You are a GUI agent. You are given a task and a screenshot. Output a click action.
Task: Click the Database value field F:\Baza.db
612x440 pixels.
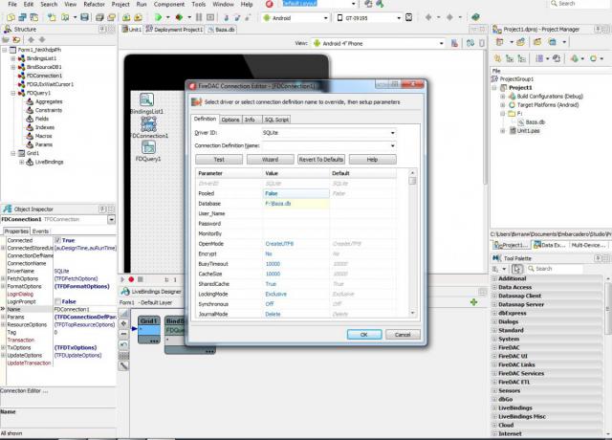pyautogui.click(x=296, y=204)
